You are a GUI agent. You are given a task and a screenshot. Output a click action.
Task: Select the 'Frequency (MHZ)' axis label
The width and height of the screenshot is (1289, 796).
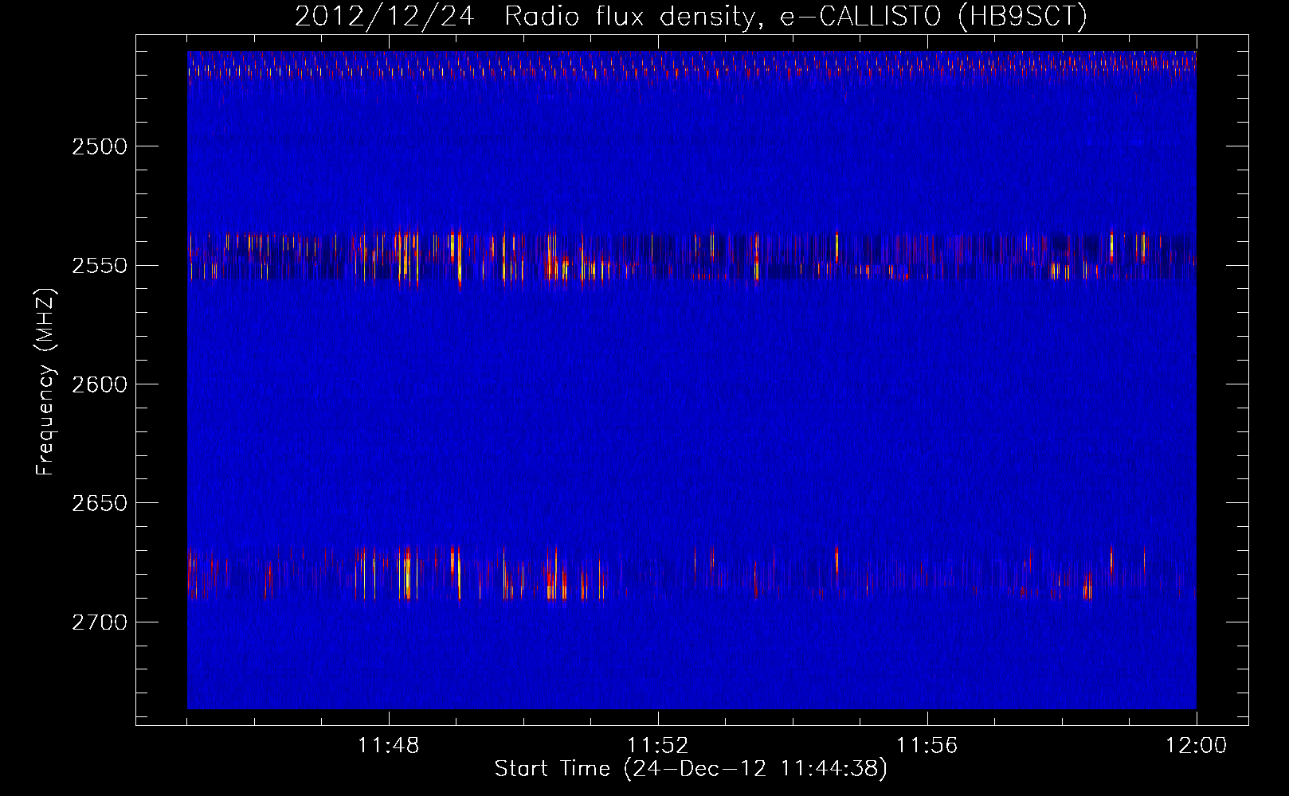click(x=46, y=382)
